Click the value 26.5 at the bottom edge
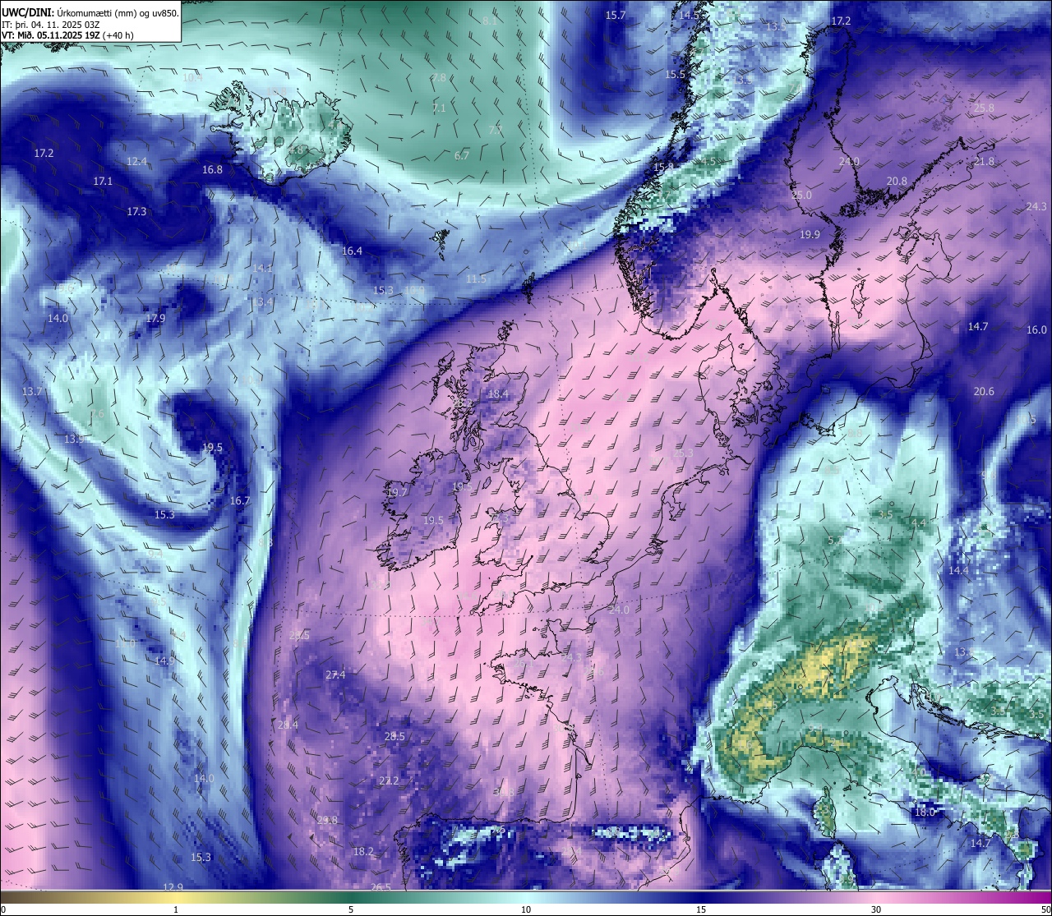 pyautogui.click(x=381, y=887)
